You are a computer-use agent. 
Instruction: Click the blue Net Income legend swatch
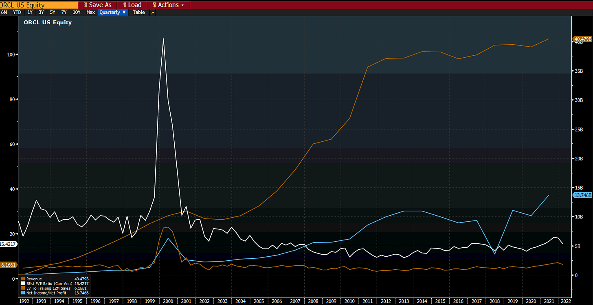coord(22,293)
